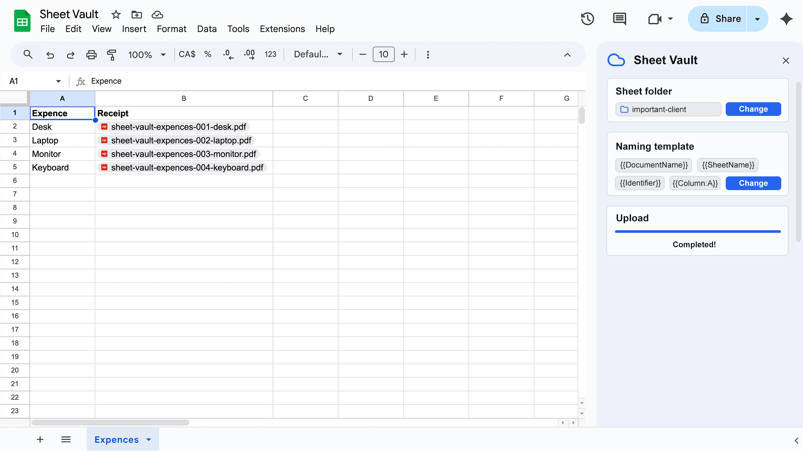Format selection as percent
The height and width of the screenshot is (451, 803).
click(x=208, y=54)
